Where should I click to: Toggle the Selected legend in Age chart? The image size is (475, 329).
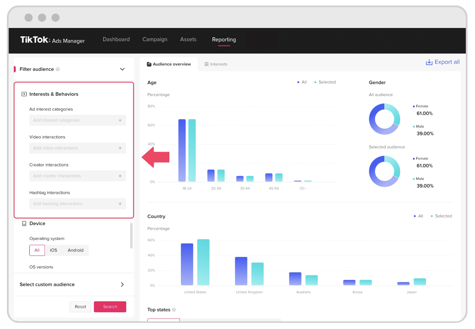pyautogui.click(x=325, y=82)
